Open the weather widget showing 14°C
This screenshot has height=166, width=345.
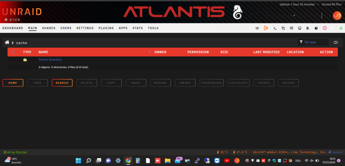(x=13, y=160)
